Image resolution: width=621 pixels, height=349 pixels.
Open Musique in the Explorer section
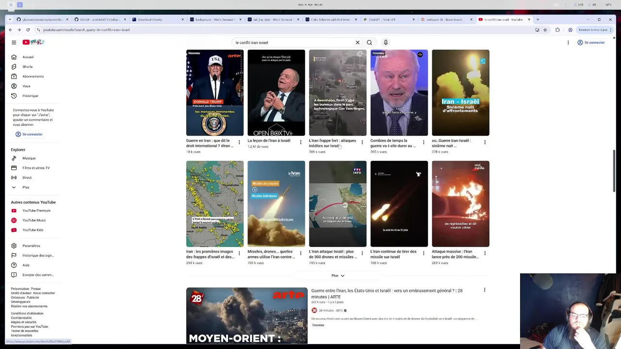point(29,158)
